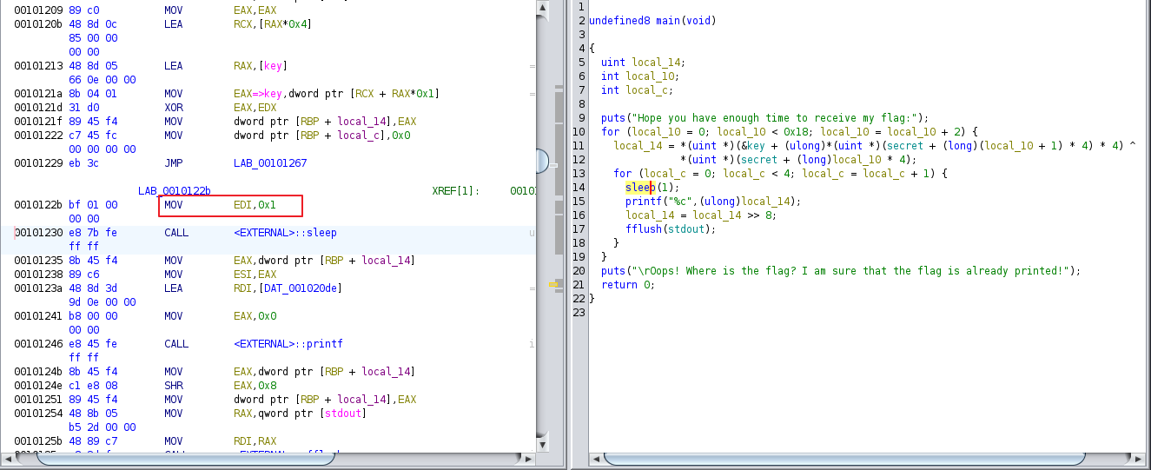Click the decompiler horizontal scroll-left arrow

(x=595, y=458)
